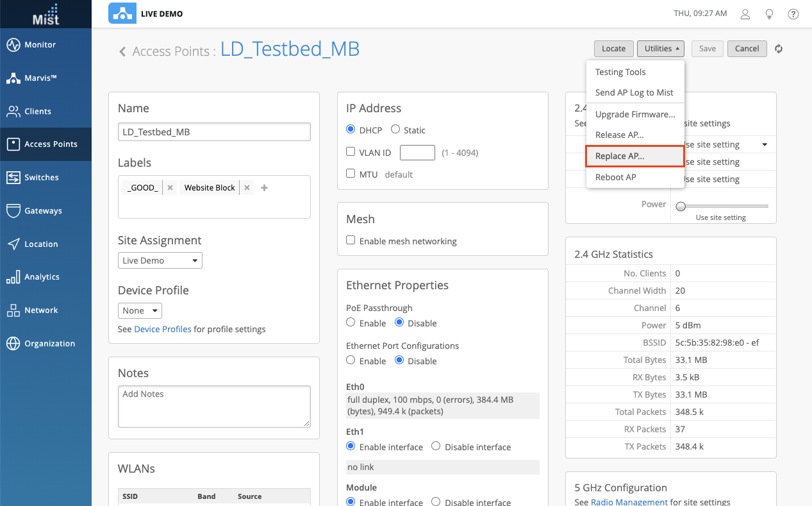Open the help question mark icon
Screen dimensions: 812x506
point(793,14)
